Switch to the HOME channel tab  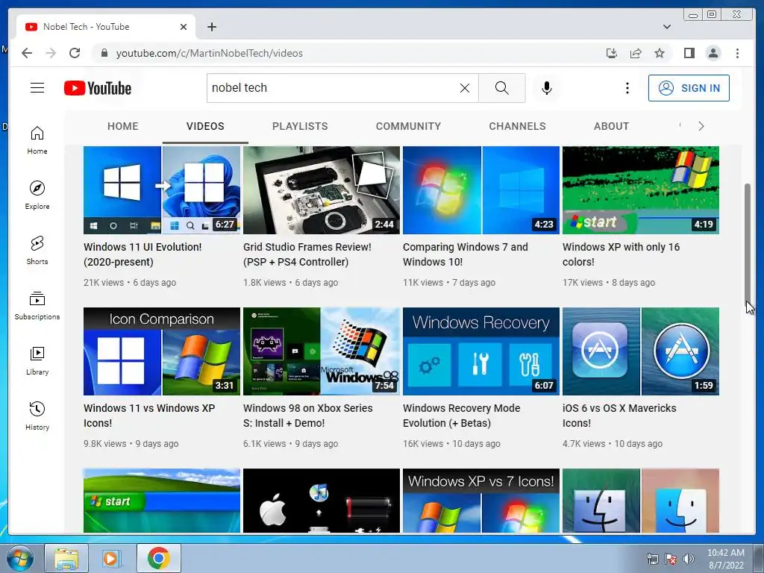tap(123, 126)
